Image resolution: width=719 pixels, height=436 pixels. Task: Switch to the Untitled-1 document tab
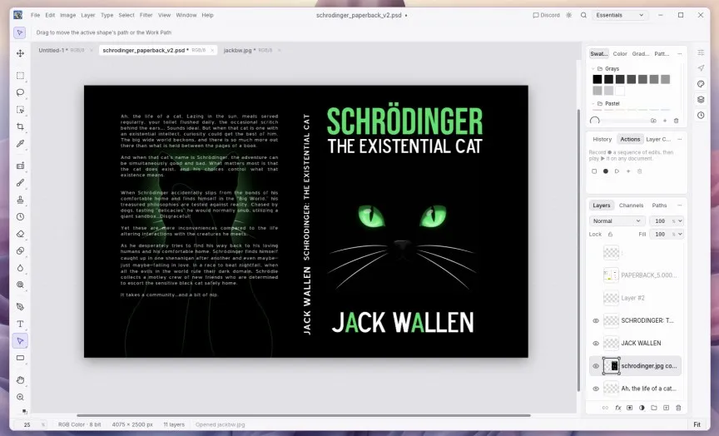(62, 51)
